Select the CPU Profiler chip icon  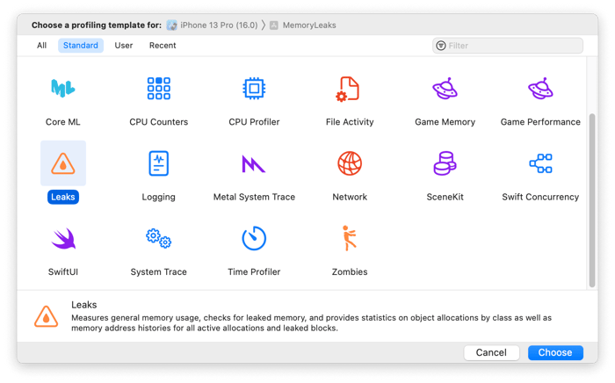254,89
